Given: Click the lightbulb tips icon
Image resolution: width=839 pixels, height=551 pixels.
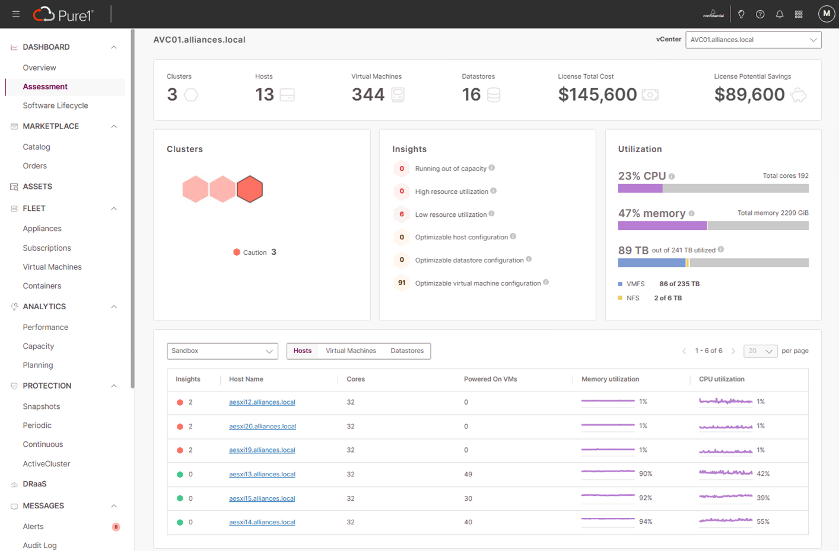Looking at the screenshot, I should click(x=741, y=14).
